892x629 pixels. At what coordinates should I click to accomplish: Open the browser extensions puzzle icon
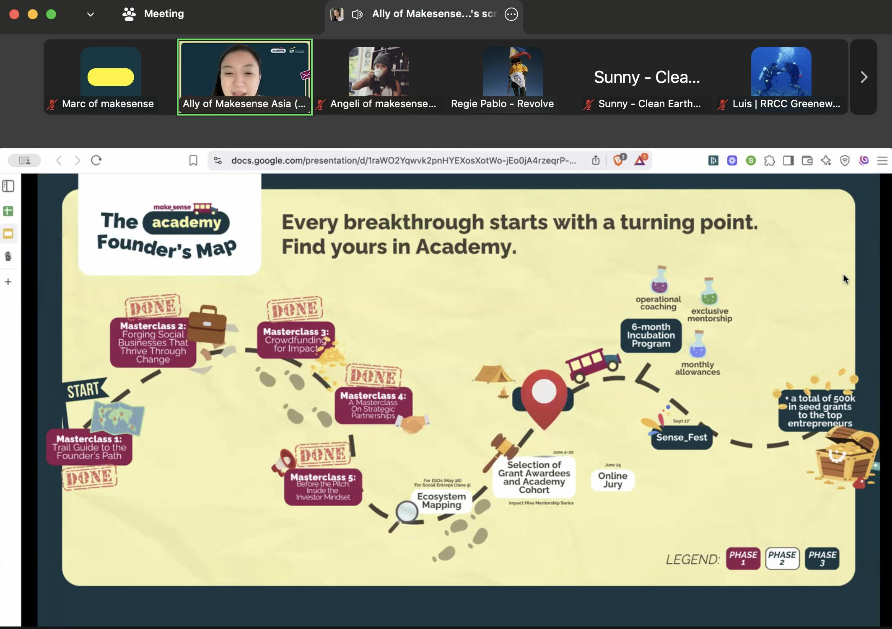coord(770,160)
